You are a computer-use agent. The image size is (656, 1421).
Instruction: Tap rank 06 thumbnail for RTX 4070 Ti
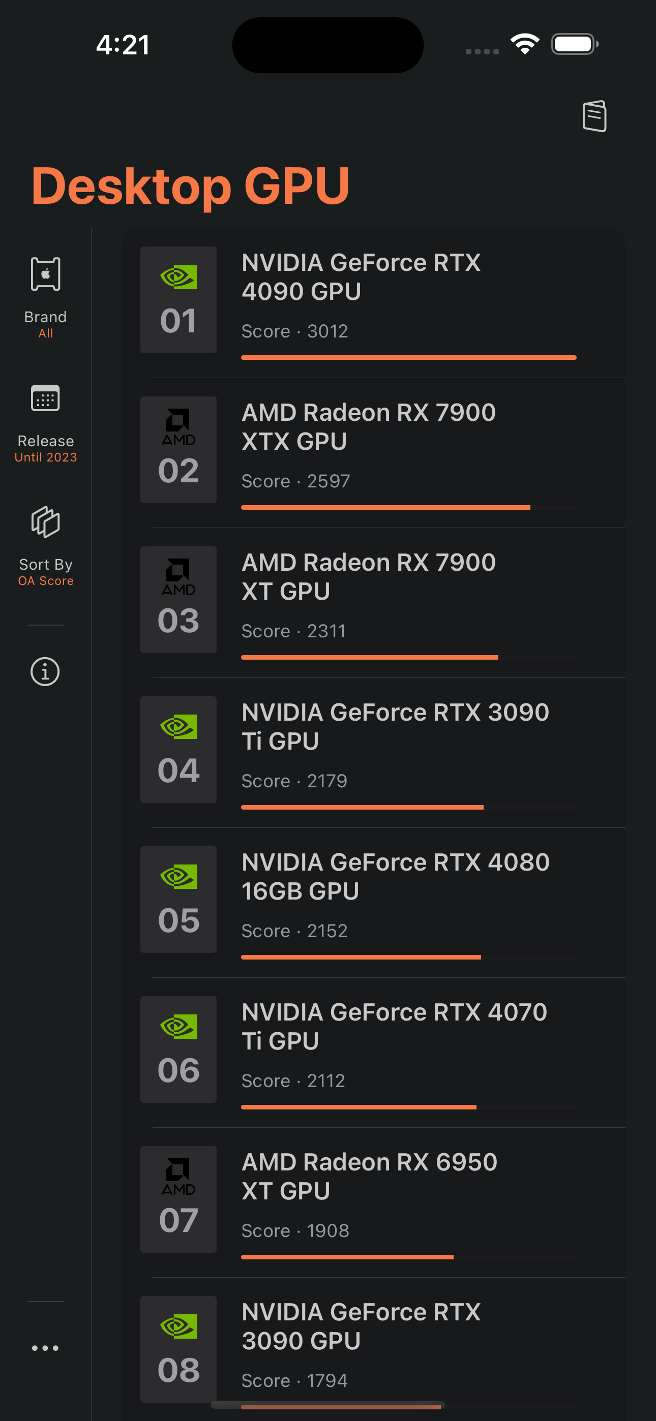[x=178, y=1049]
